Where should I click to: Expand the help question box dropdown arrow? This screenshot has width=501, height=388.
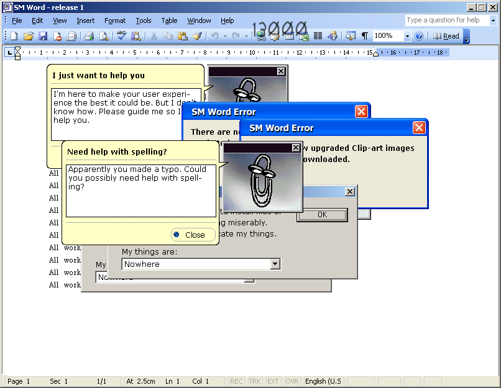[493, 20]
